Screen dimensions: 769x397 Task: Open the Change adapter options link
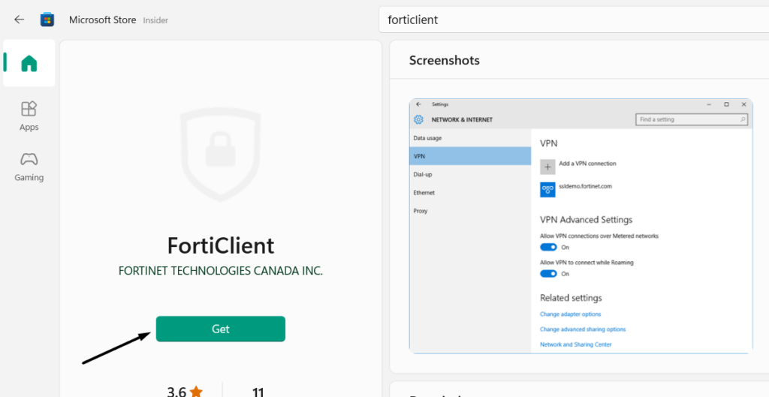pyautogui.click(x=570, y=314)
